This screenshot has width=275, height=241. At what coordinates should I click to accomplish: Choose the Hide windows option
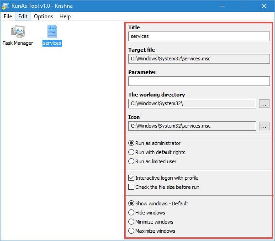click(132, 213)
